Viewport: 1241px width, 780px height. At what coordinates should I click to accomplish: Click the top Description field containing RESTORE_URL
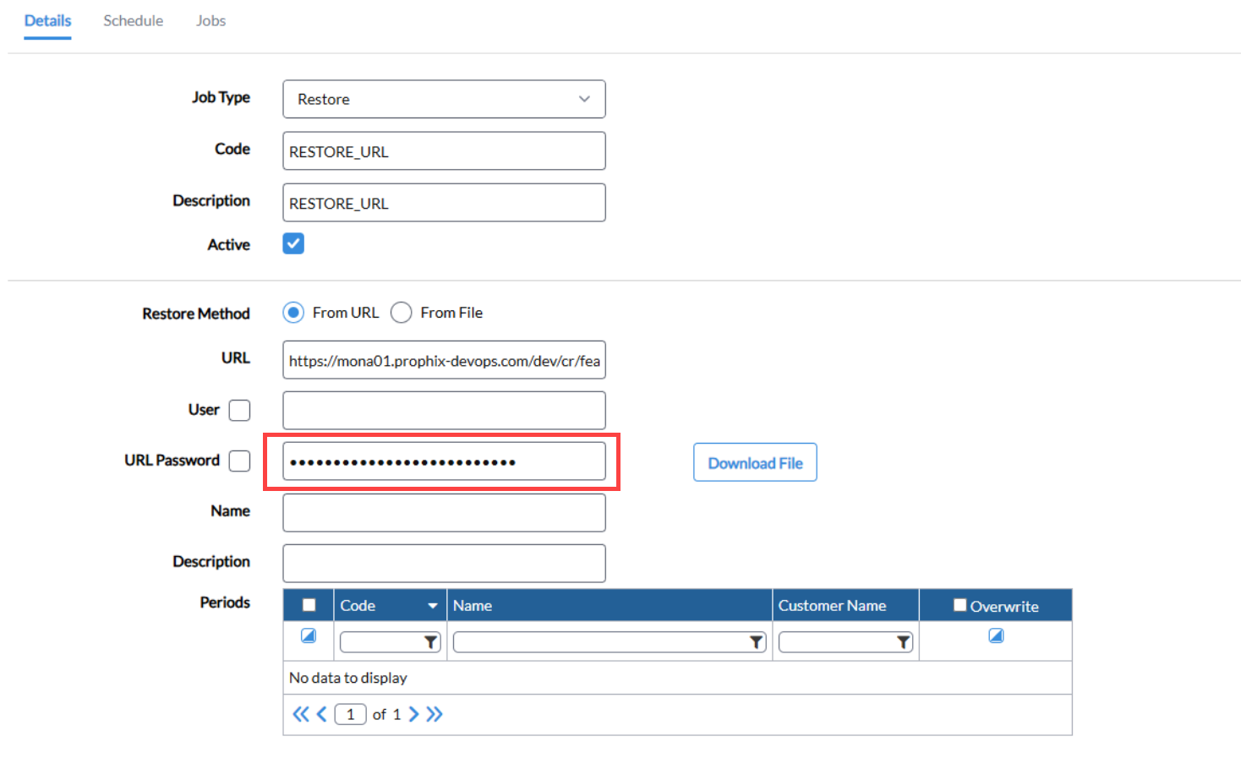pos(444,203)
